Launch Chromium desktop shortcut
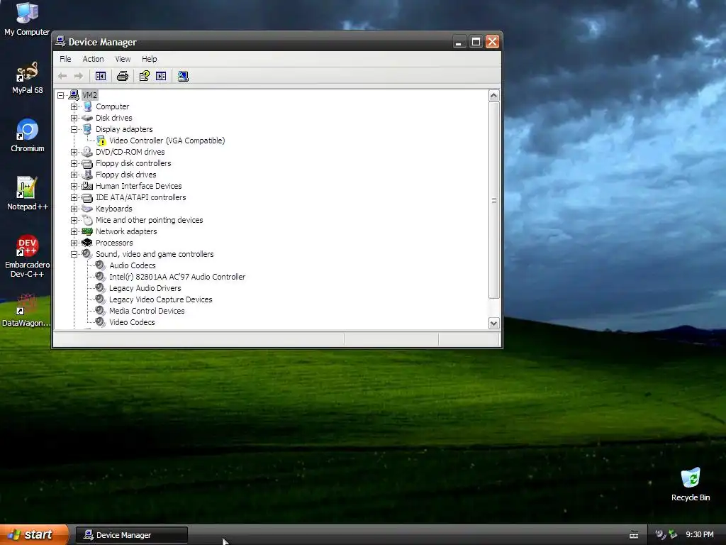 click(28, 136)
